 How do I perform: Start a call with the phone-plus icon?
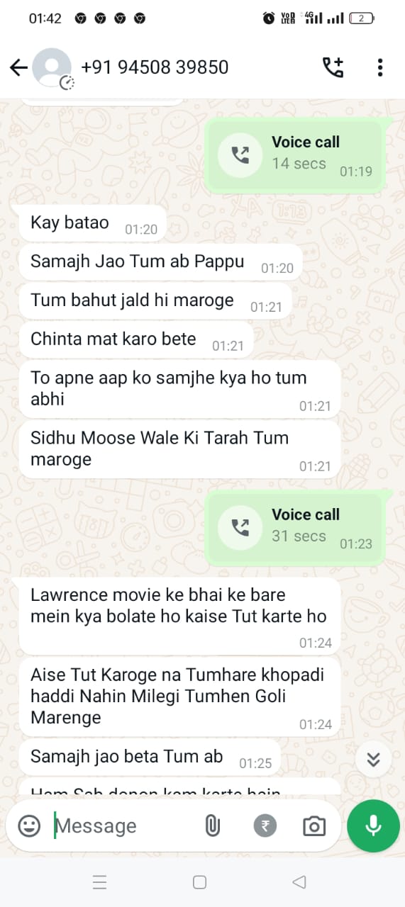(x=333, y=68)
